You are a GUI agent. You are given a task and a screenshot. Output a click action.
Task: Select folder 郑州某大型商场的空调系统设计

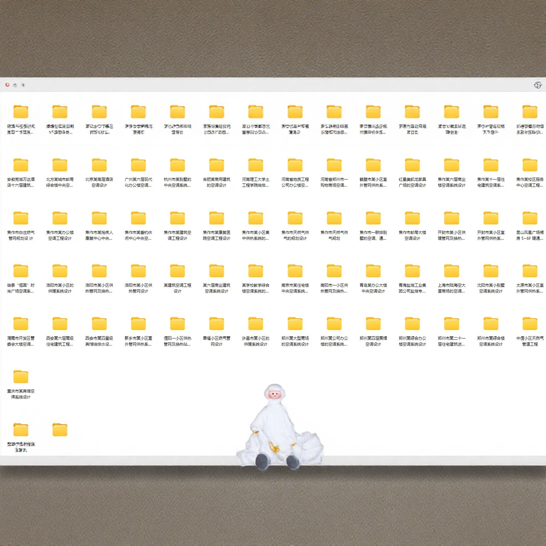[295, 324]
